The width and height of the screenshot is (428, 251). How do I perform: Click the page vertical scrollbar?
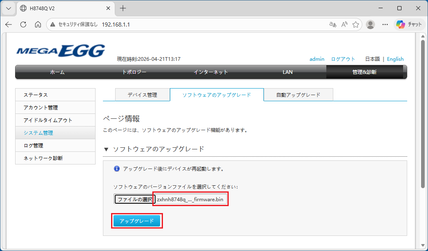point(423,113)
